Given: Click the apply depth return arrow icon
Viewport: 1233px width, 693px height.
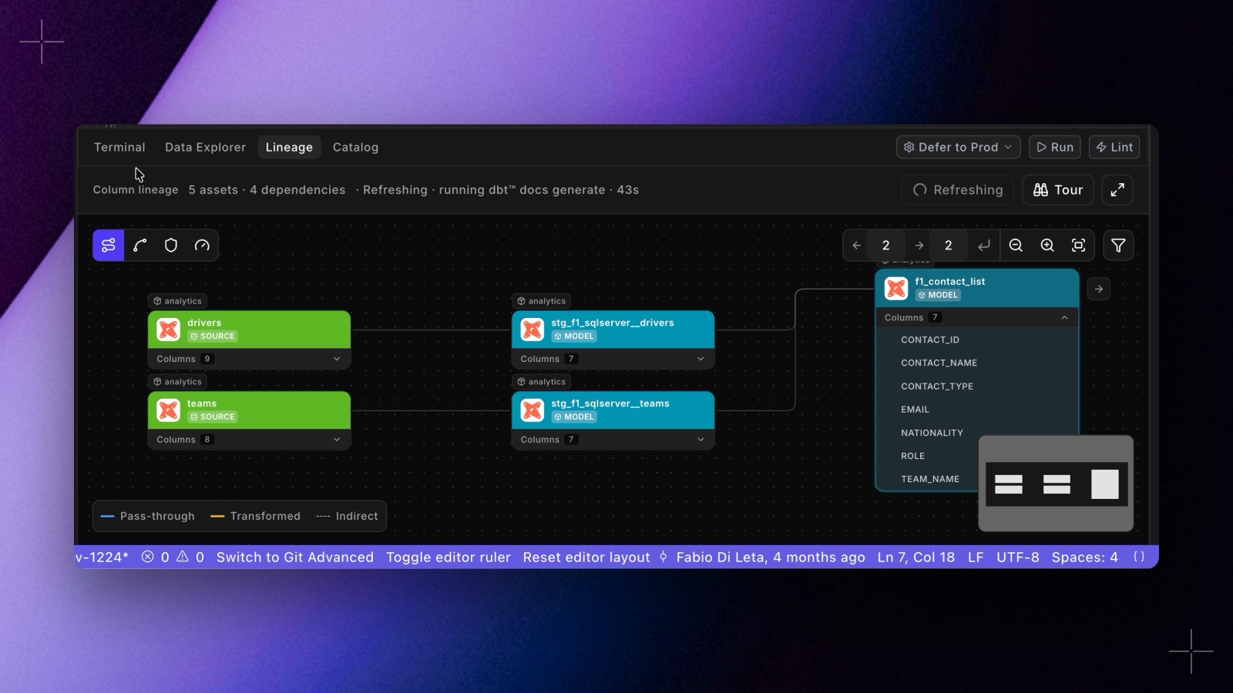Looking at the screenshot, I should point(983,246).
